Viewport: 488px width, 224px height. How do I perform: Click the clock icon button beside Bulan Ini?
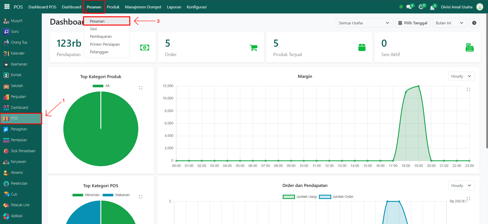(x=474, y=23)
